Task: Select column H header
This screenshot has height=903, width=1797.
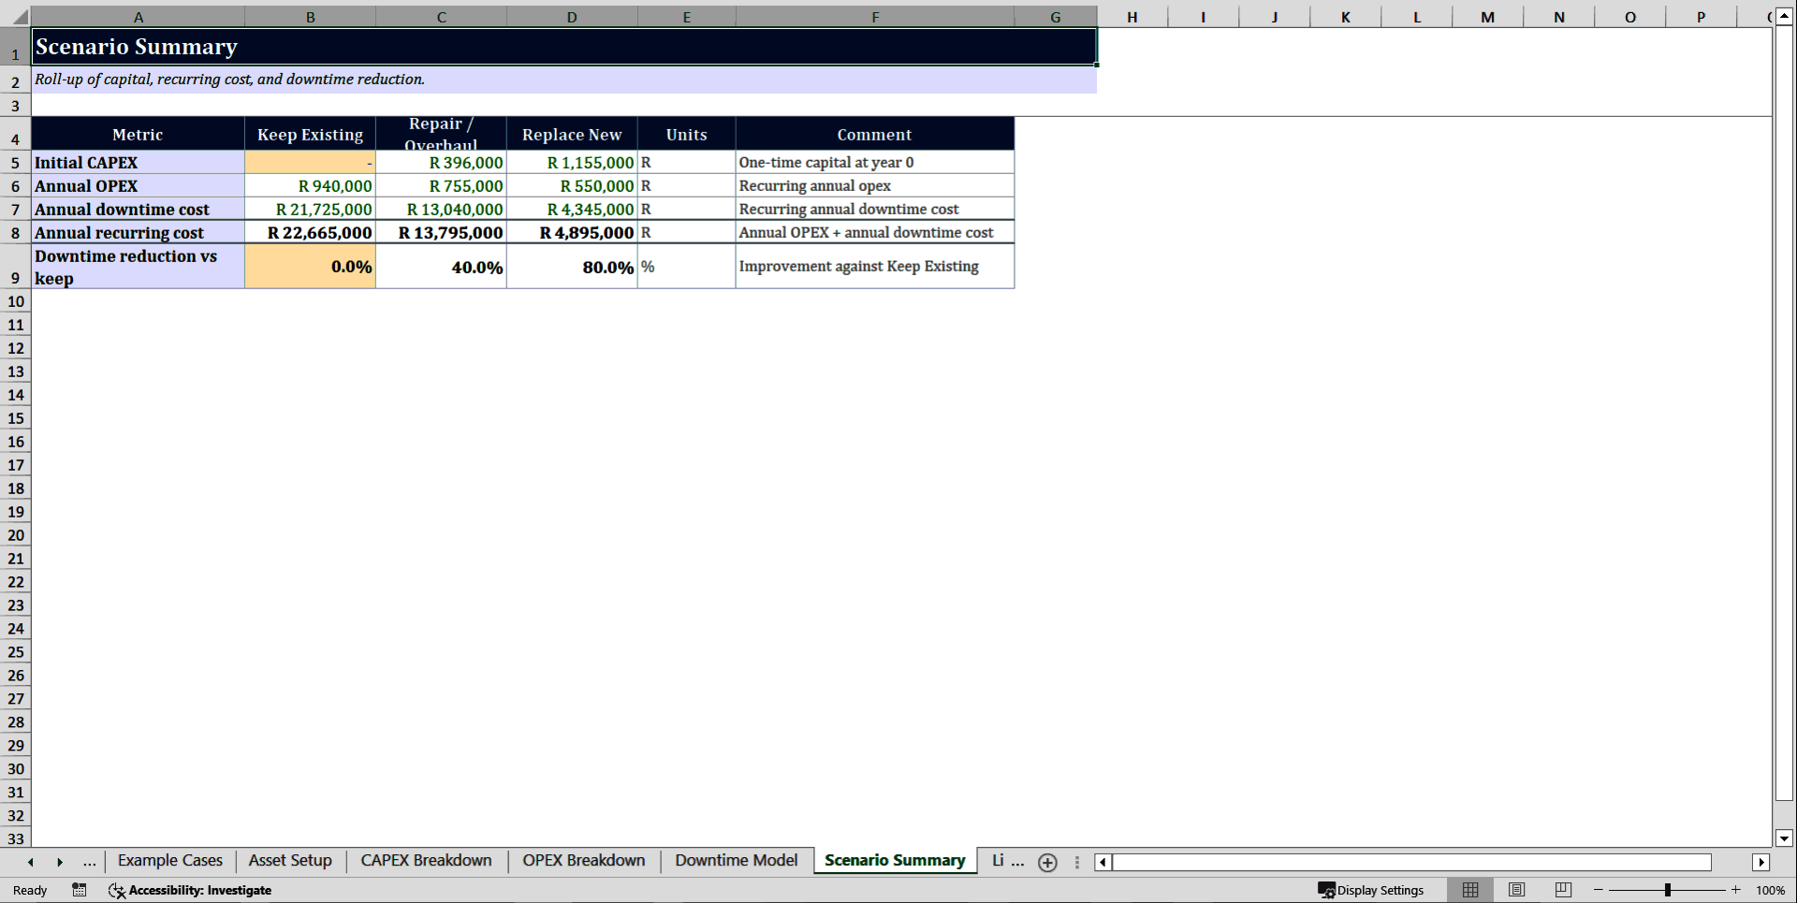Action: [1132, 17]
